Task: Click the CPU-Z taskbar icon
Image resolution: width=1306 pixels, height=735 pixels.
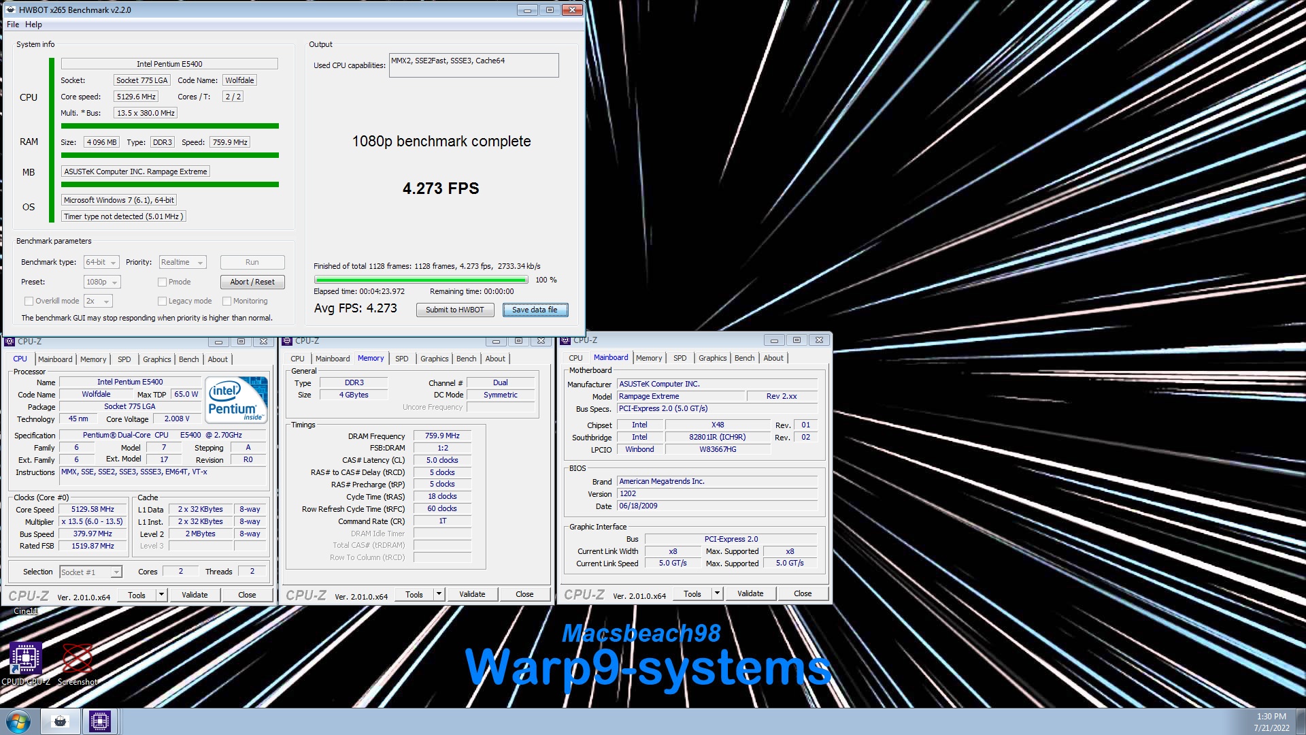Action: [x=100, y=721]
